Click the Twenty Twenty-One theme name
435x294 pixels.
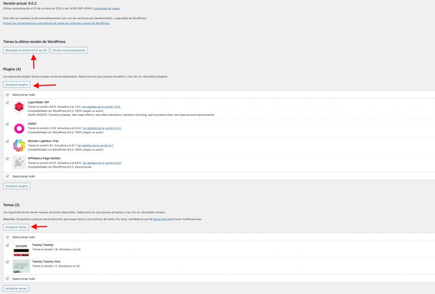46,262
